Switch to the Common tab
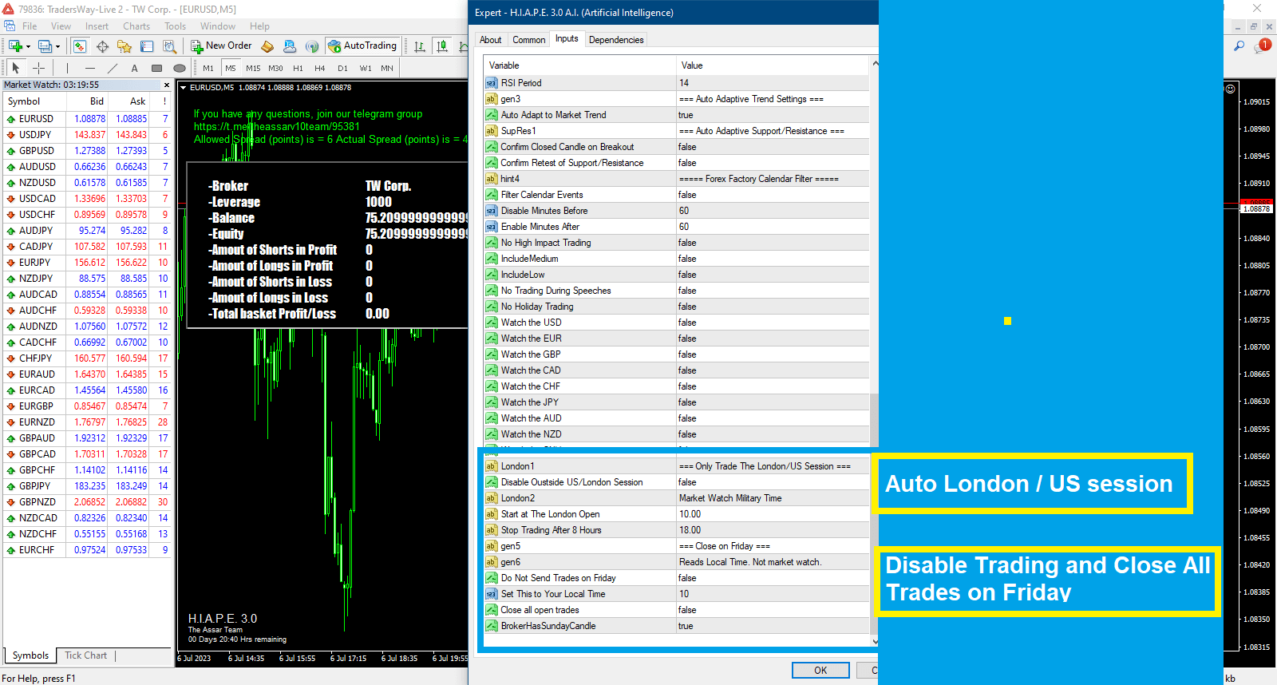The height and width of the screenshot is (685, 1277). pyautogui.click(x=528, y=40)
